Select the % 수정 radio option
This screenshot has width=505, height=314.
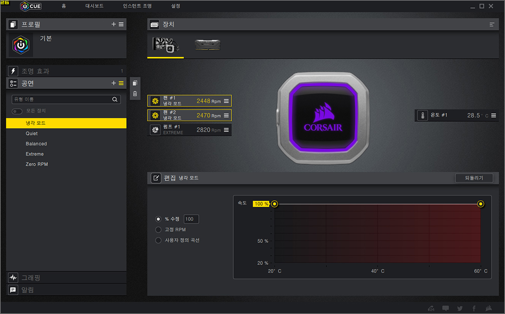click(x=158, y=219)
